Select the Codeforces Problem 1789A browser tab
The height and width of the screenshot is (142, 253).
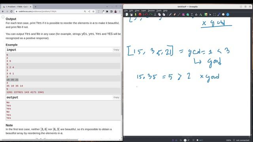pos(17,7)
